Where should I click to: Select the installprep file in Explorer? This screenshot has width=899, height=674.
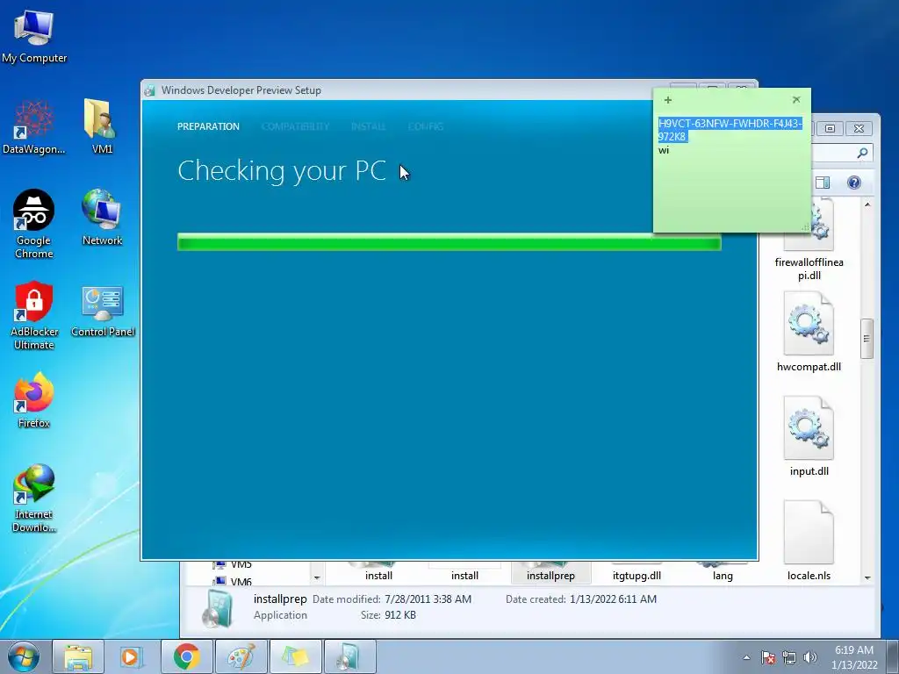pyautogui.click(x=550, y=574)
